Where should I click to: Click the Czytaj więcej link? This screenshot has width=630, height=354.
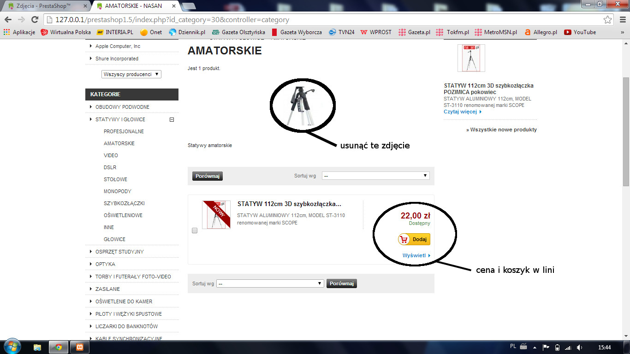click(463, 112)
